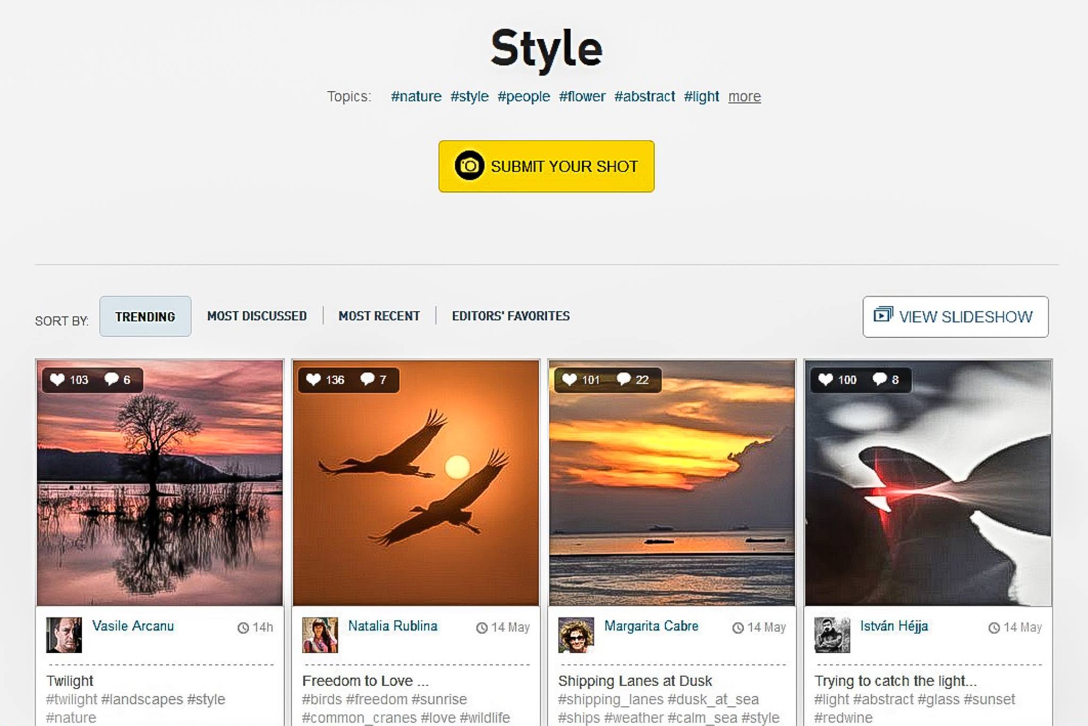Filter by #abstract topic
The width and height of the screenshot is (1088, 726).
point(644,97)
